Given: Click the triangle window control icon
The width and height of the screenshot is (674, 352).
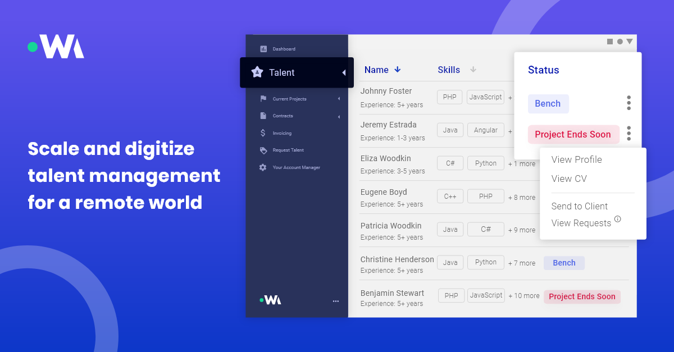Looking at the screenshot, I should (x=630, y=42).
